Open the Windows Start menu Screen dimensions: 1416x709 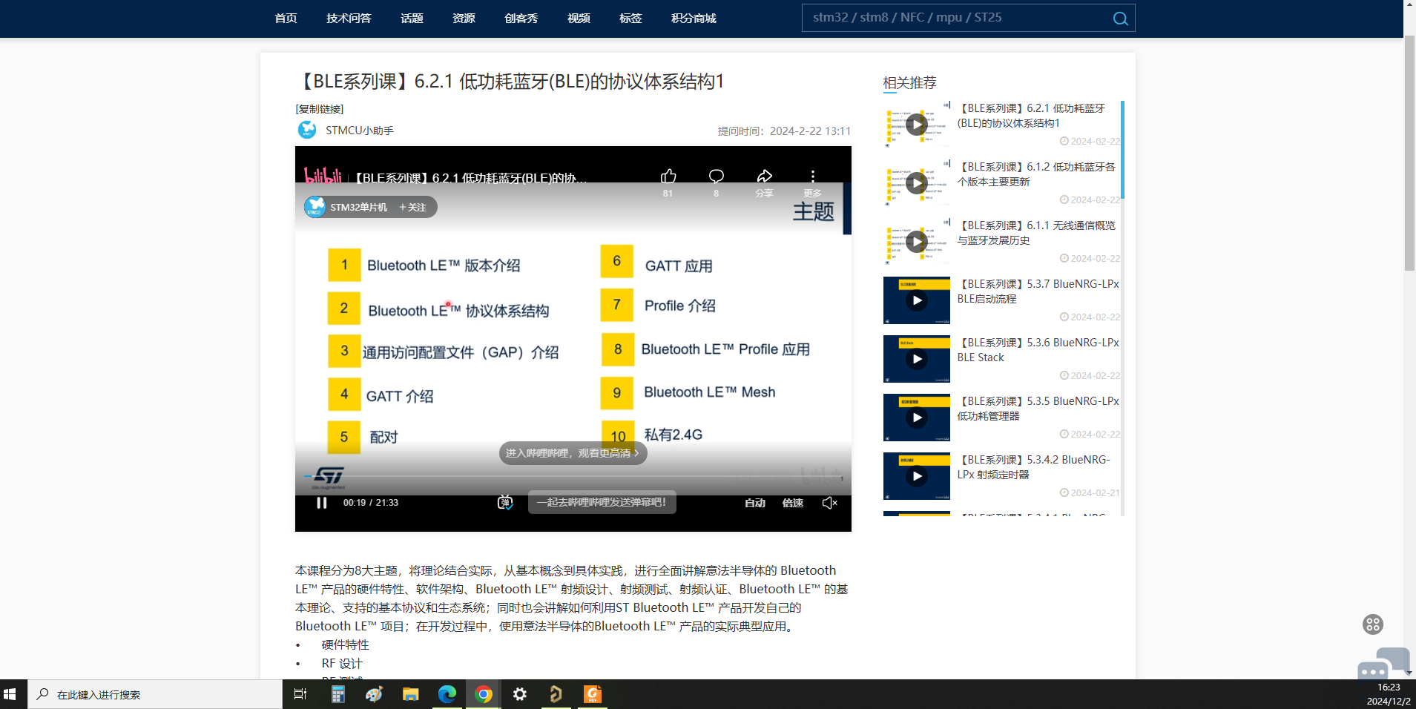point(10,694)
